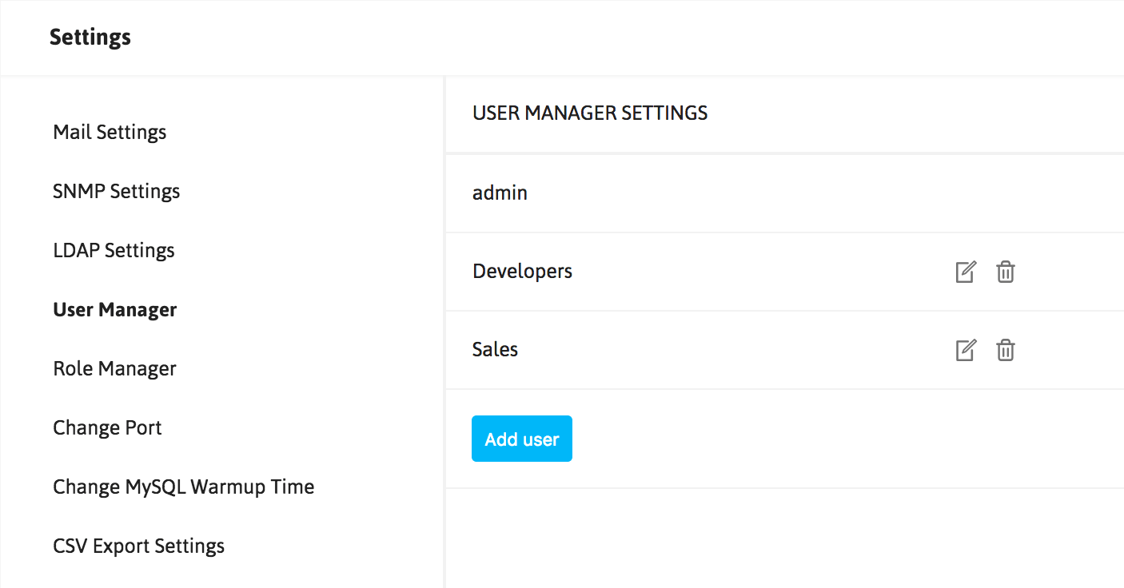Click the empty area below Add user
Image resolution: width=1124 pixels, height=588 pixels.
click(783, 537)
